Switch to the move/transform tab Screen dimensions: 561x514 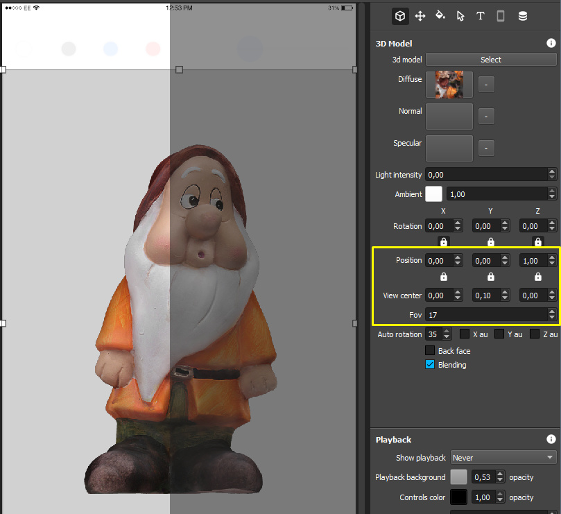(x=420, y=16)
